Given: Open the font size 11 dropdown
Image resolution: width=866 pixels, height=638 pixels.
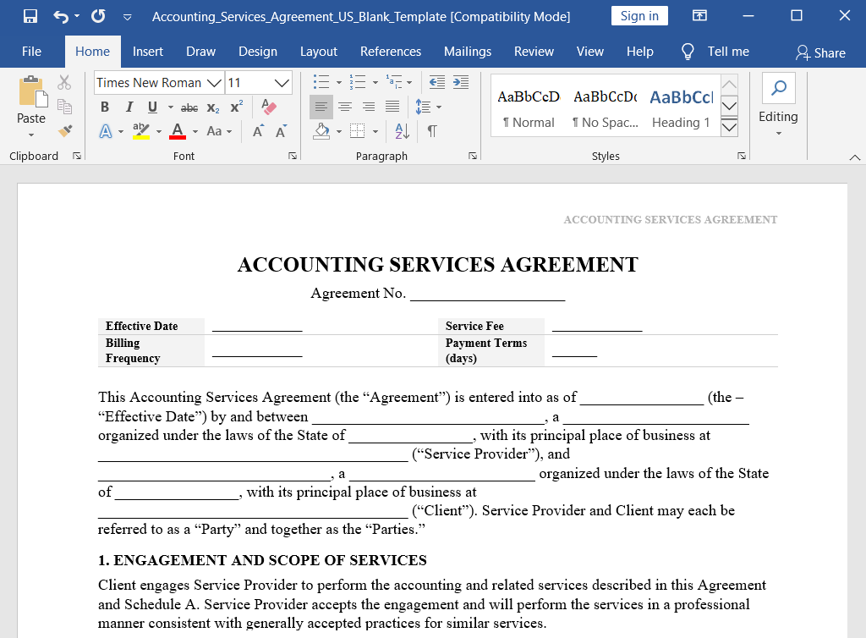Looking at the screenshot, I should pyautogui.click(x=282, y=83).
